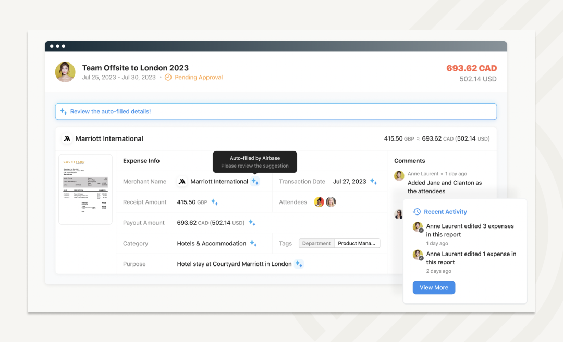Click the 2 days ago timestamp

point(438,271)
